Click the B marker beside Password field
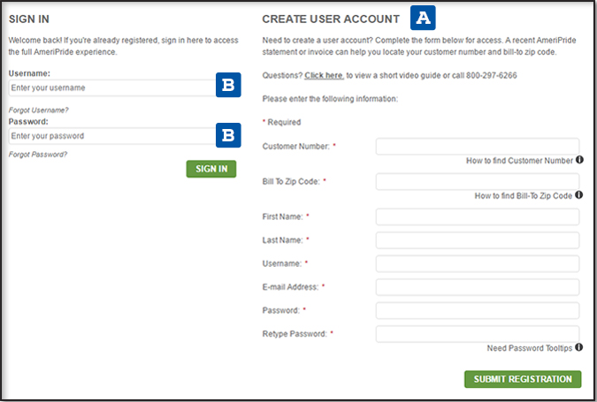 228,134
